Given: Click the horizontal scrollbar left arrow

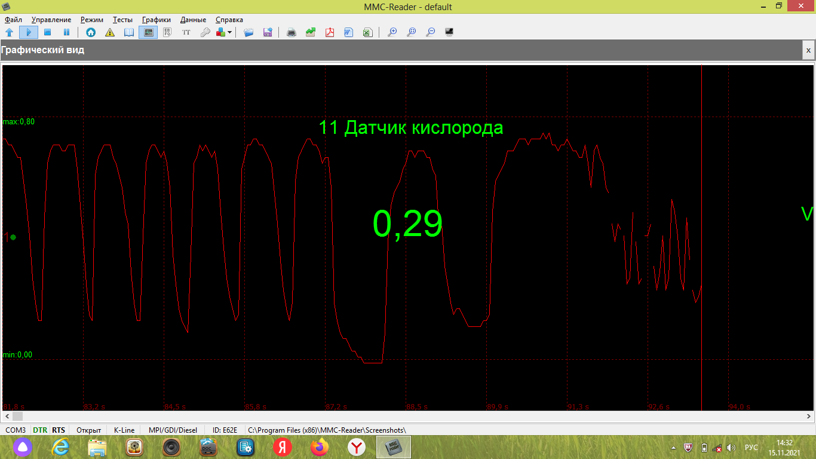Looking at the screenshot, I should [x=6, y=416].
